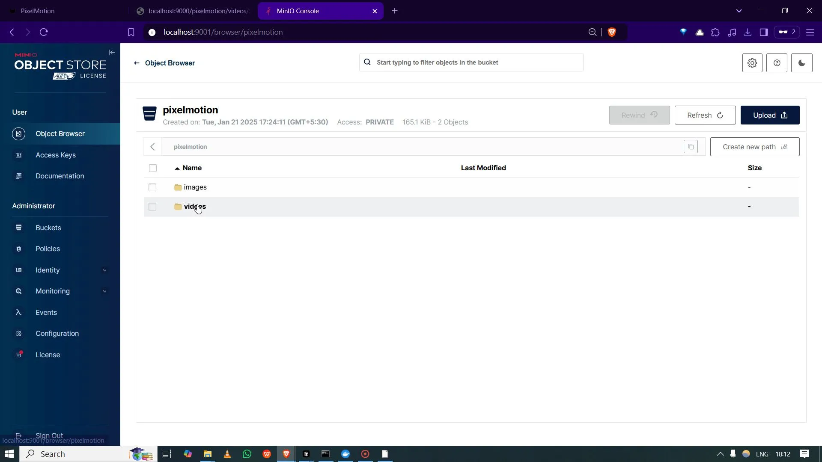This screenshot has height=462, width=822.
Task: Check the videos folder checkbox
Action: pyautogui.click(x=152, y=207)
